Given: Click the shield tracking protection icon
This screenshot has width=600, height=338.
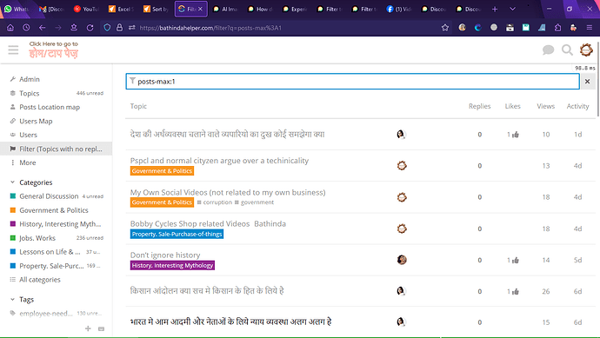Looking at the screenshot, I should [x=107, y=28].
